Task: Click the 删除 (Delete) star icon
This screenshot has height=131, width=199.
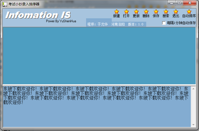Action: (146, 12)
